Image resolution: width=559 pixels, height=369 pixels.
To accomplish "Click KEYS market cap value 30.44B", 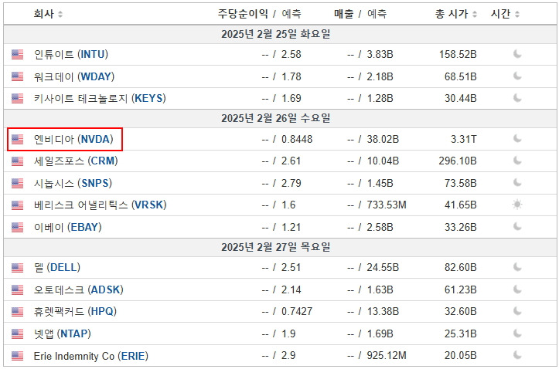I will point(461,98).
